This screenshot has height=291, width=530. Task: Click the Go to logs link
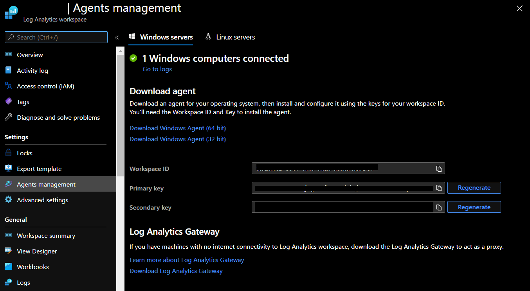[x=157, y=69]
